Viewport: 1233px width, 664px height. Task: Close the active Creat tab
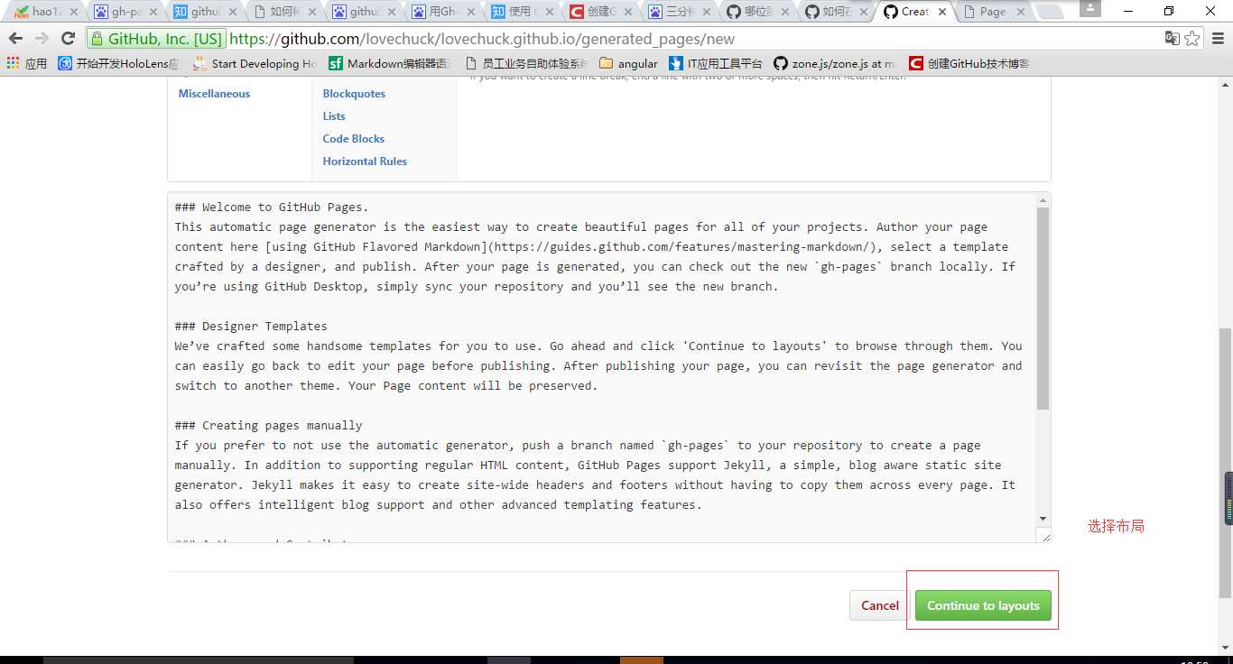click(941, 12)
